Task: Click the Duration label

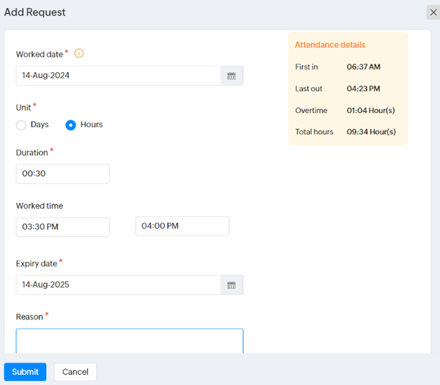Action: tap(32, 153)
